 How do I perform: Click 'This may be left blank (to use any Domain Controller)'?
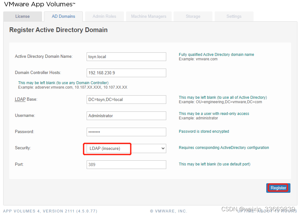[x=63, y=83]
